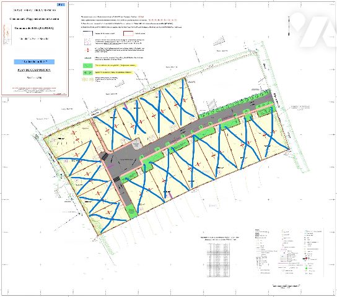Image resolution: width=337 pixels, height=297 pixels.
Task: Click the yellow hedge pattern legend symbol
Action: 88,79
